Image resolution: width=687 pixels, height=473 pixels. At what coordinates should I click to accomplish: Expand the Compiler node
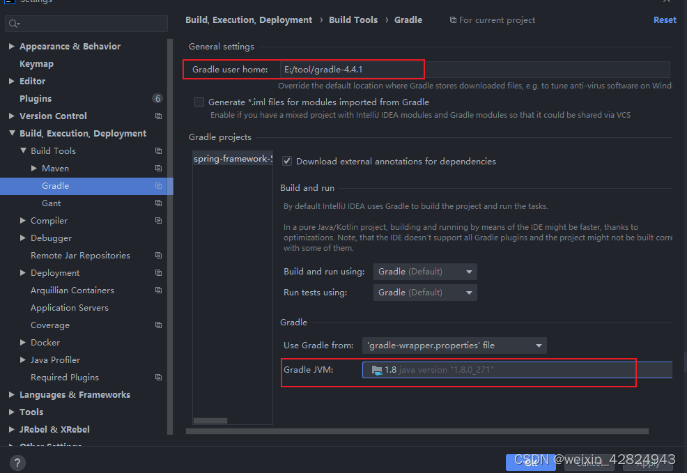click(23, 220)
